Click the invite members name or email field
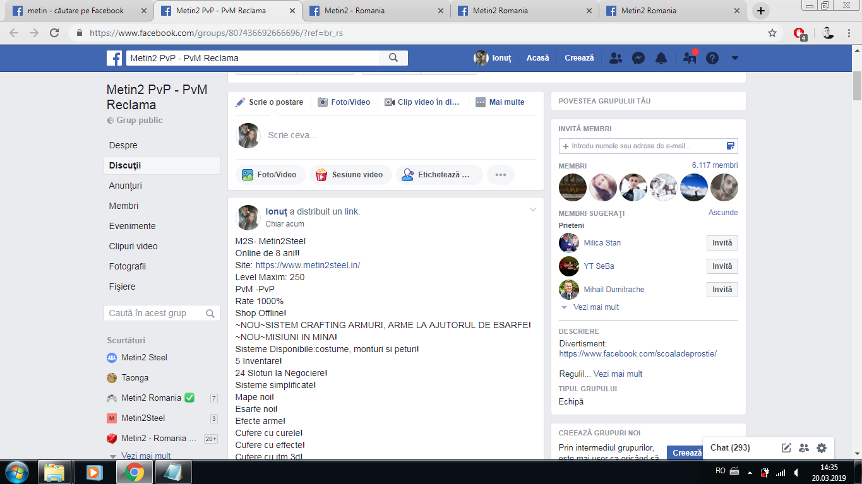Image resolution: width=862 pixels, height=484 pixels. (x=648, y=146)
